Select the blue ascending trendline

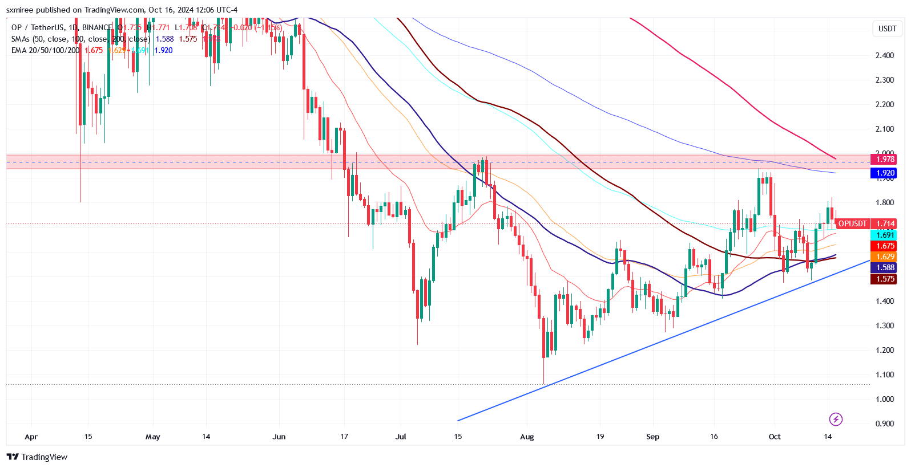coord(664,340)
